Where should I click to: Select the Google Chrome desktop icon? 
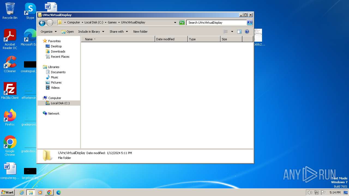coord(10,146)
